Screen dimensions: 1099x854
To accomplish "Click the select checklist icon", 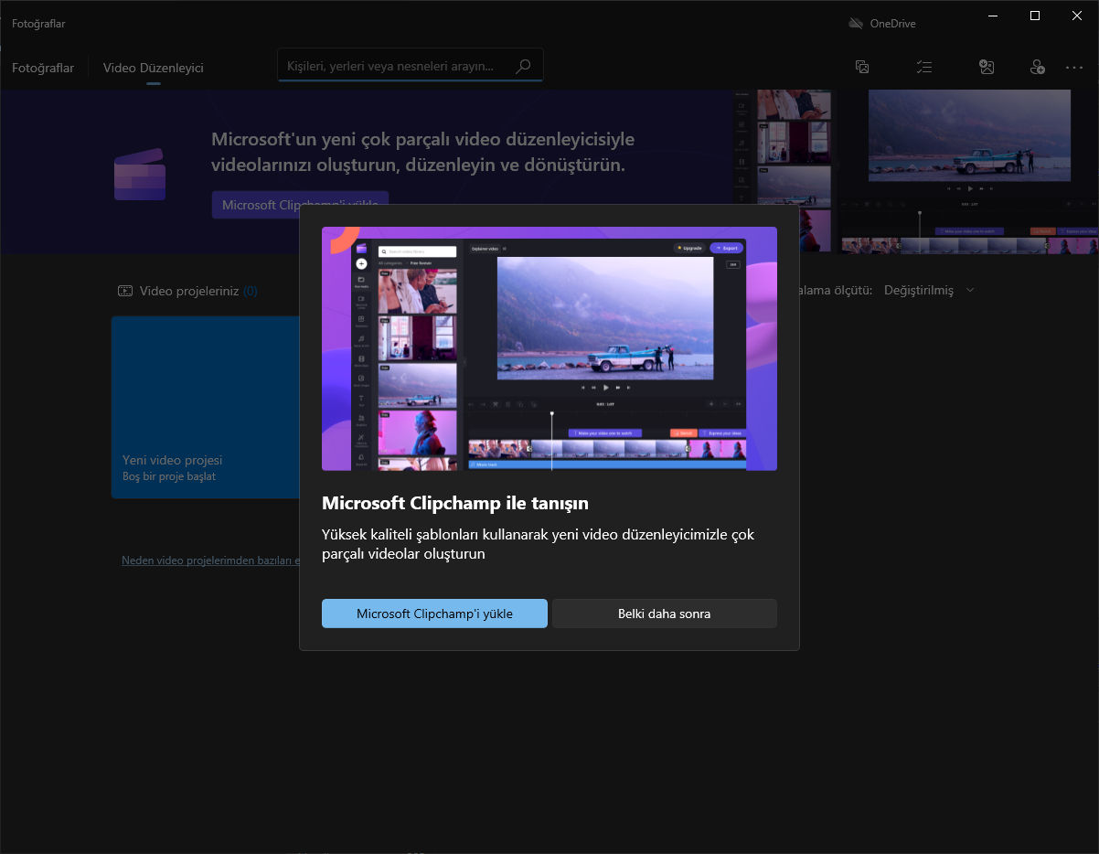I will pyautogui.click(x=924, y=67).
